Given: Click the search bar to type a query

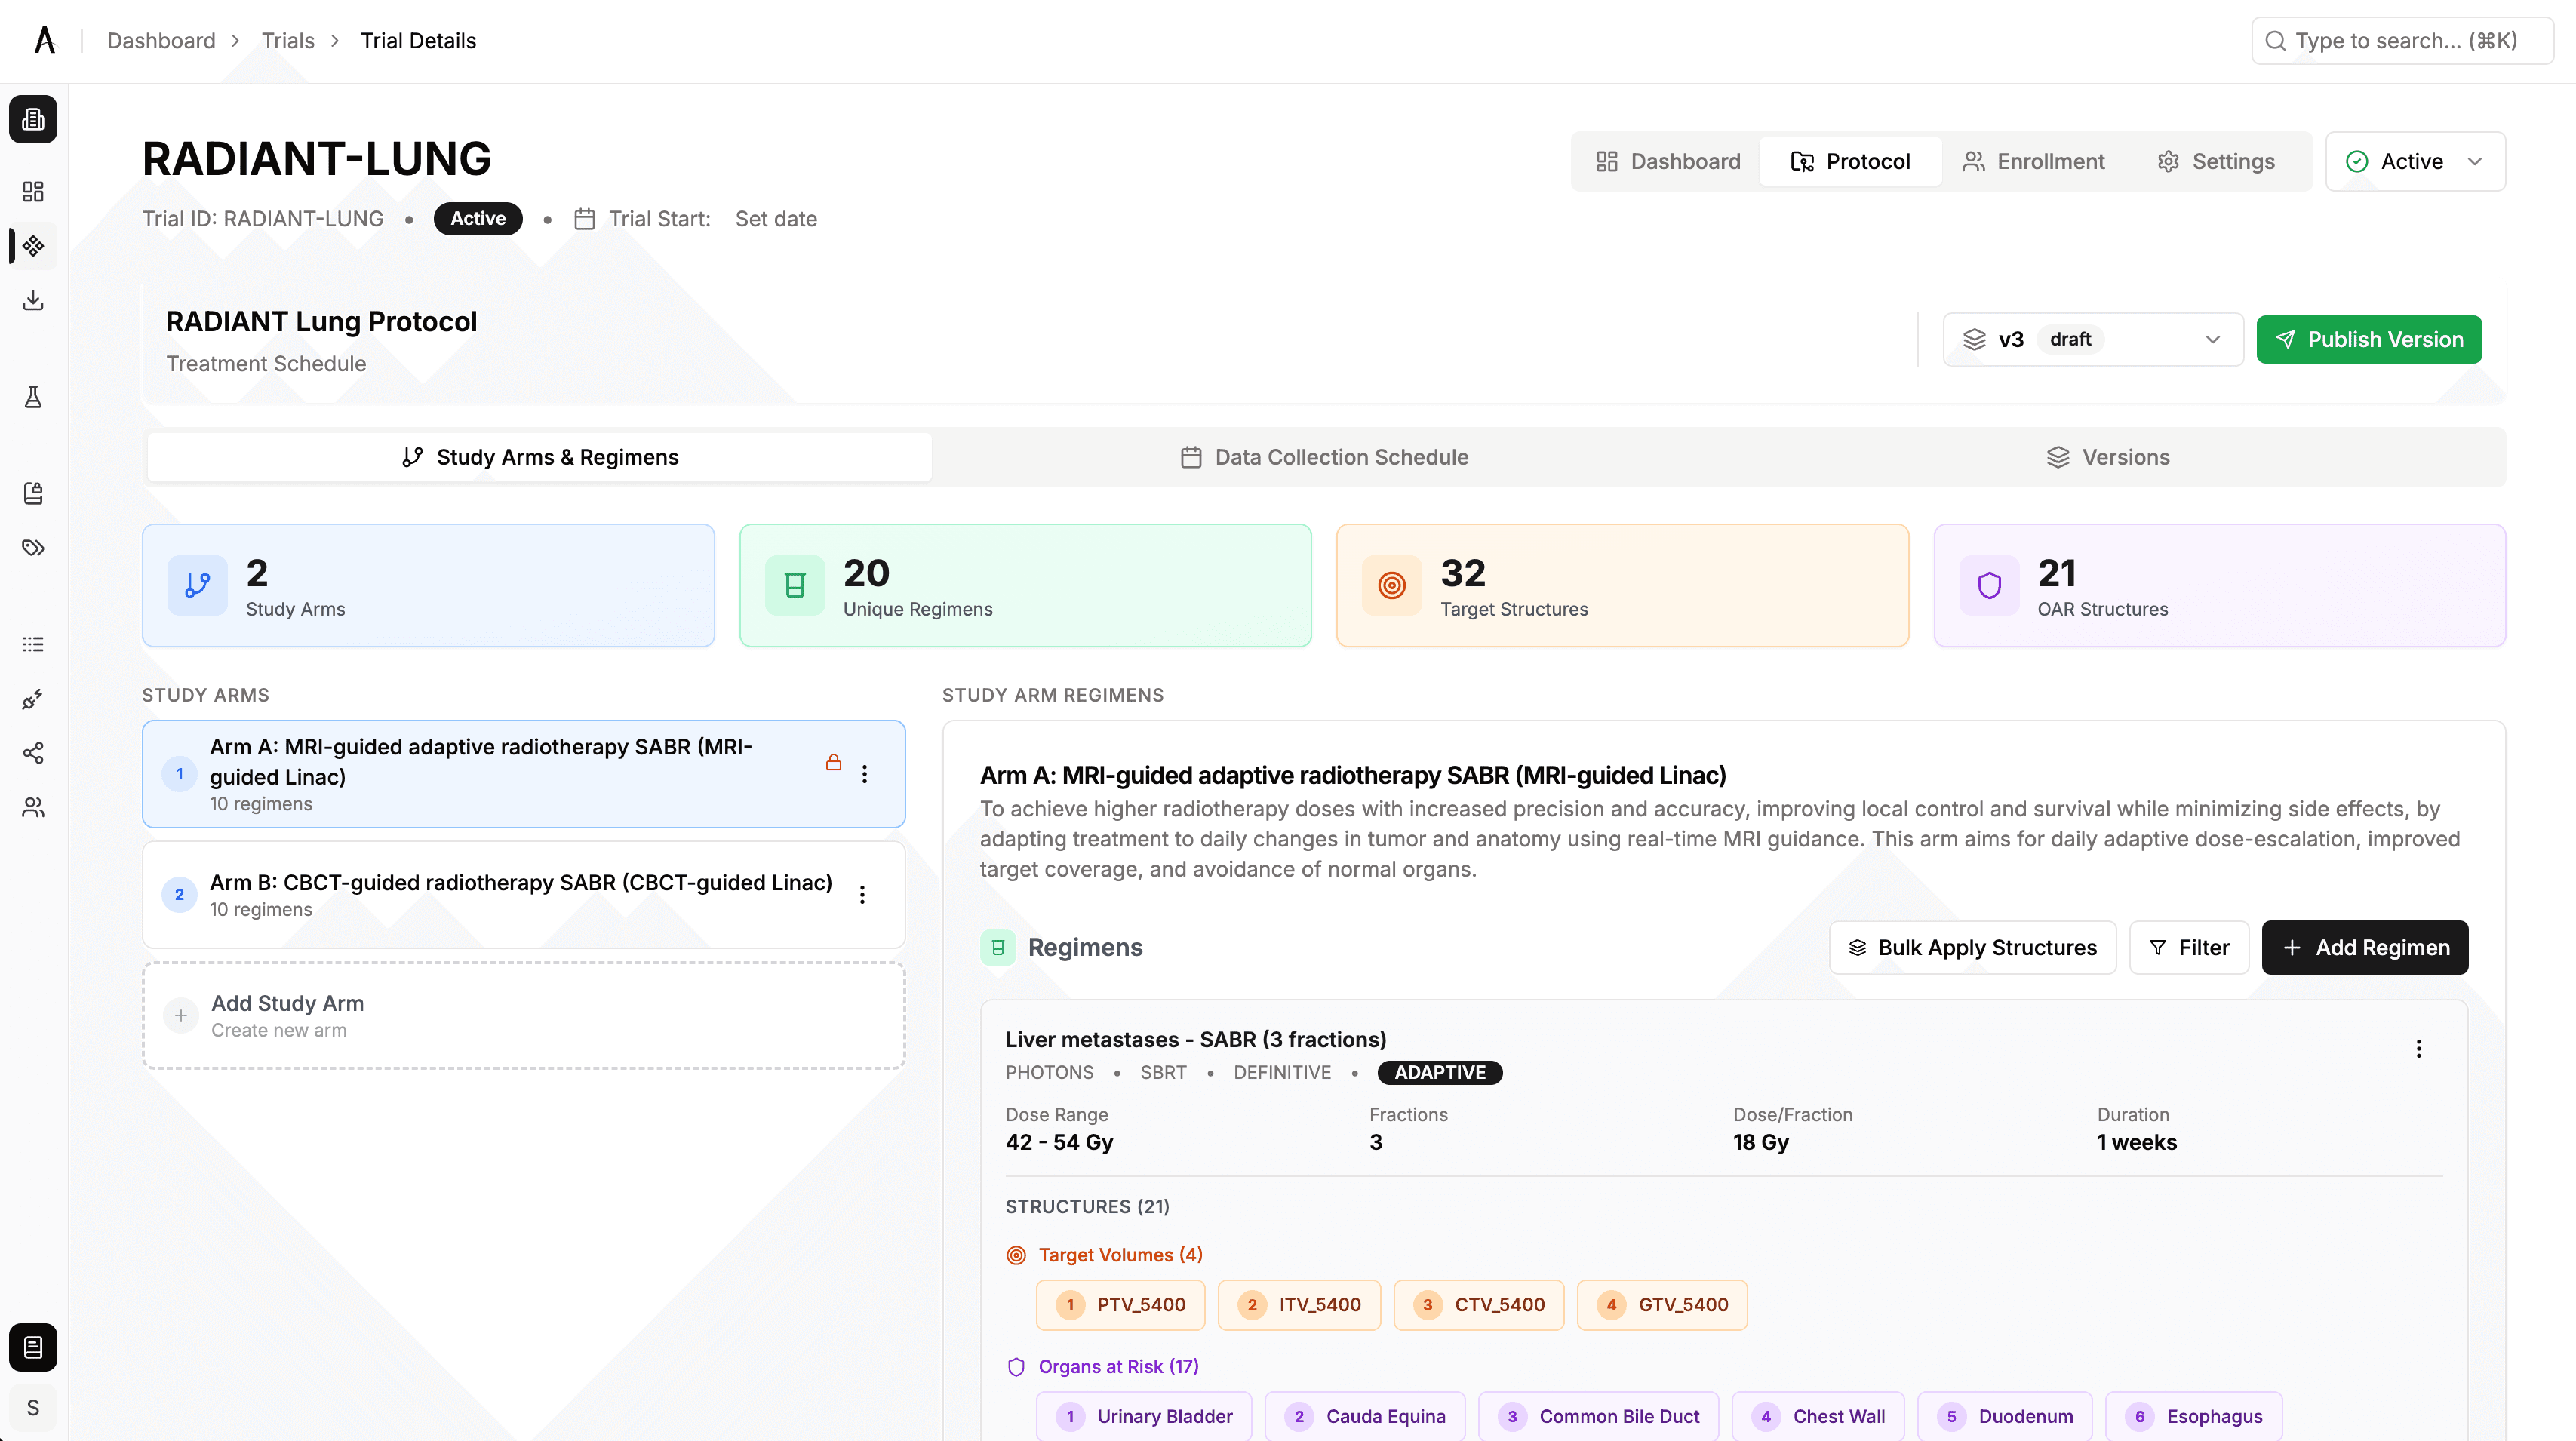Looking at the screenshot, I should click(x=2400, y=40).
